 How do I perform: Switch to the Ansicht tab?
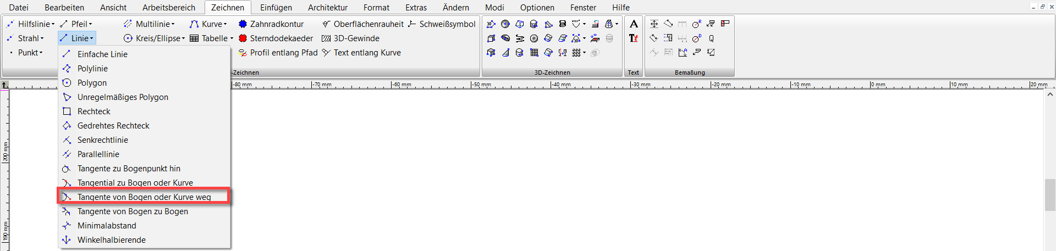113,7
